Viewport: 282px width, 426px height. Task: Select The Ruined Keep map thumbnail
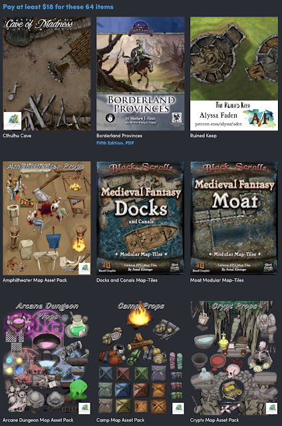pos(234,74)
